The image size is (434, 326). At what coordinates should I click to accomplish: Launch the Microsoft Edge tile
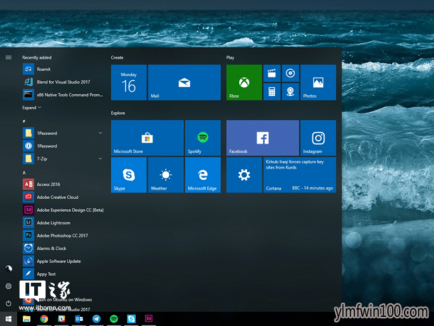point(203,175)
